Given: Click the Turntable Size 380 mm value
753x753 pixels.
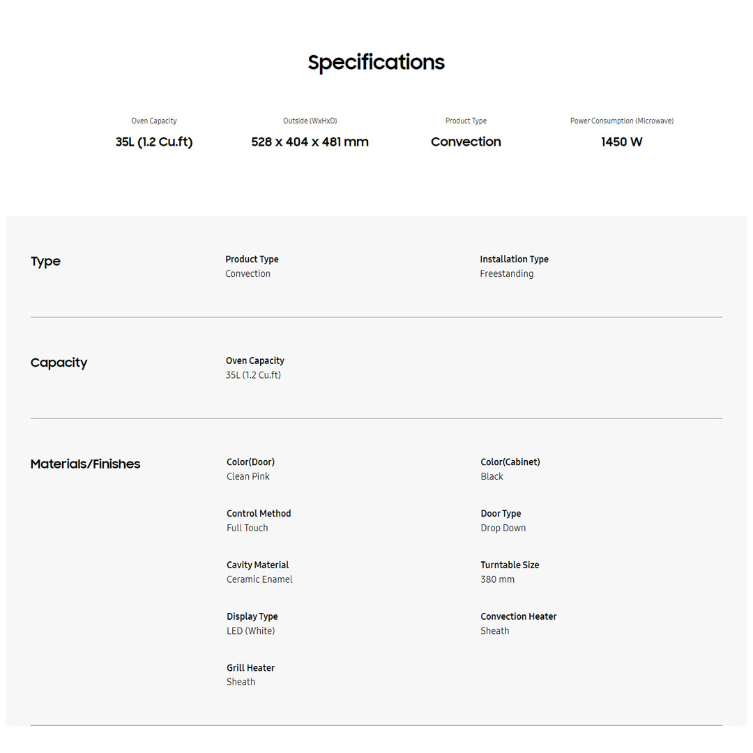Looking at the screenshot, I should [497, 580].
